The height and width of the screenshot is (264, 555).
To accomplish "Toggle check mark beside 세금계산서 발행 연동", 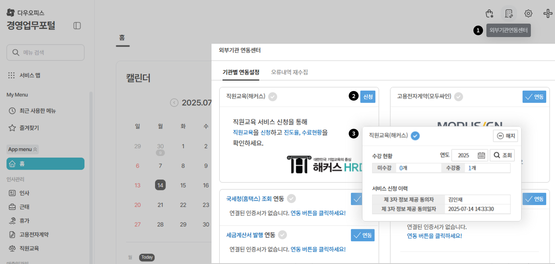I will 282,235.
